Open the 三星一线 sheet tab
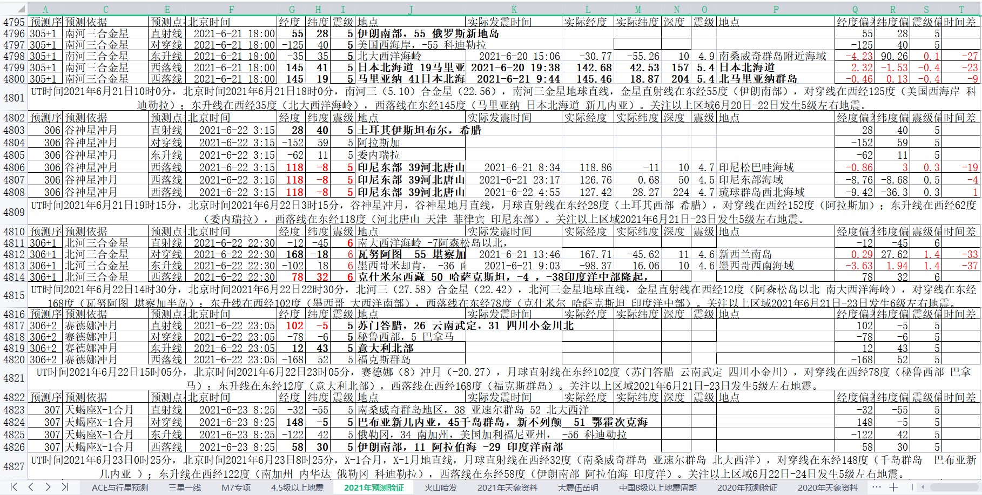 pos(185,487)
